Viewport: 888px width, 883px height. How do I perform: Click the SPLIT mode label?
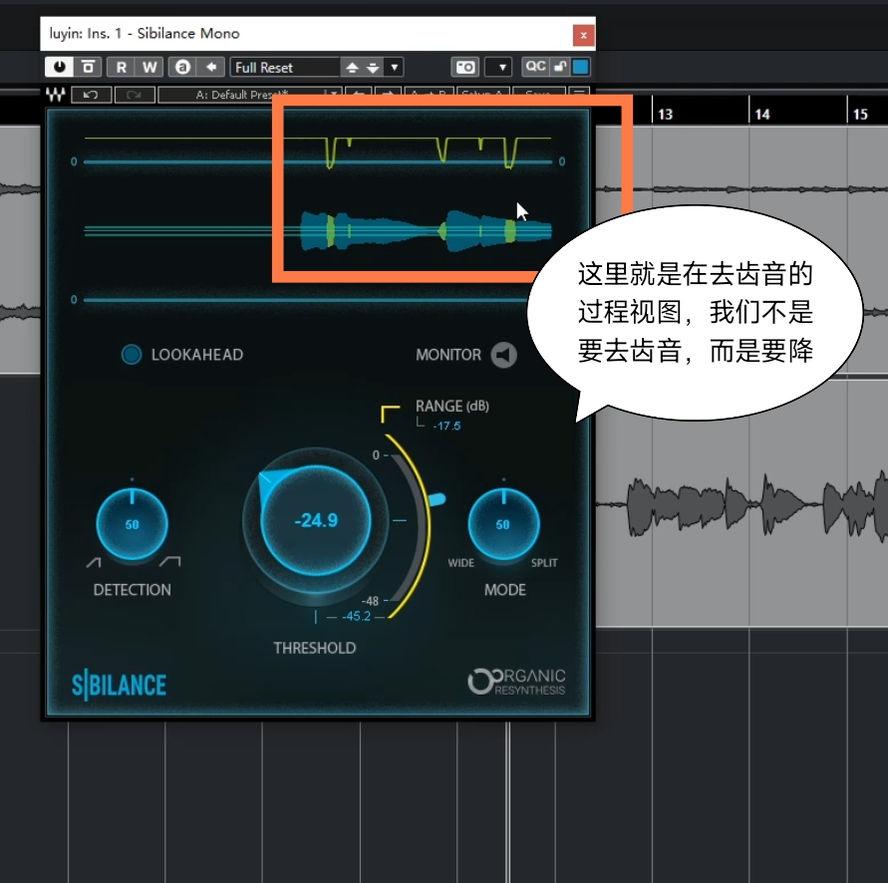coord(544,563)
